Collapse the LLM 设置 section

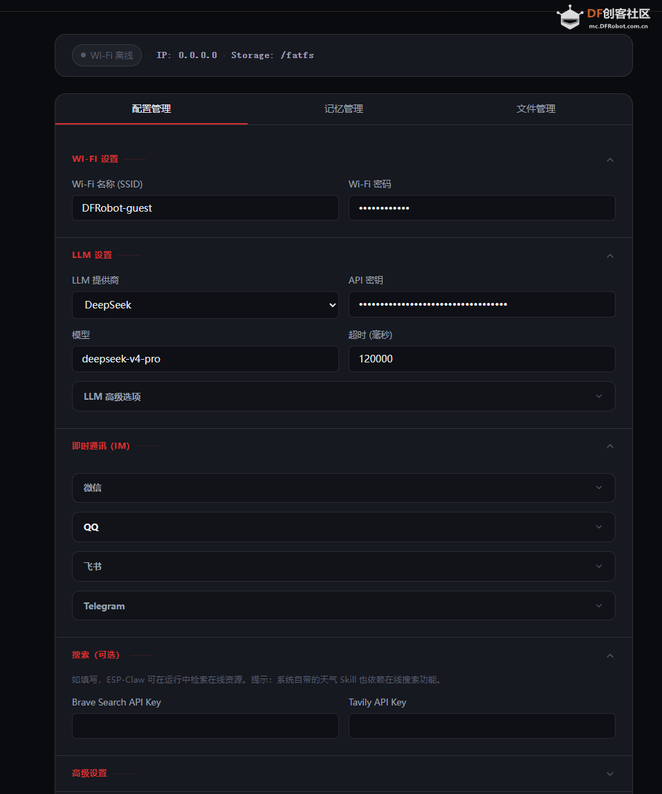click(609, 255)
